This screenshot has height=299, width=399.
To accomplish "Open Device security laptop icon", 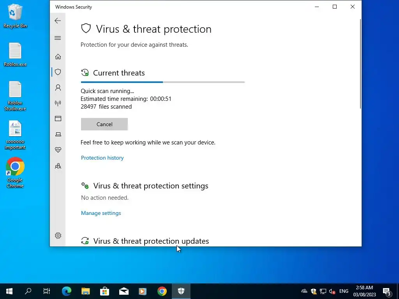I will 58,134.
